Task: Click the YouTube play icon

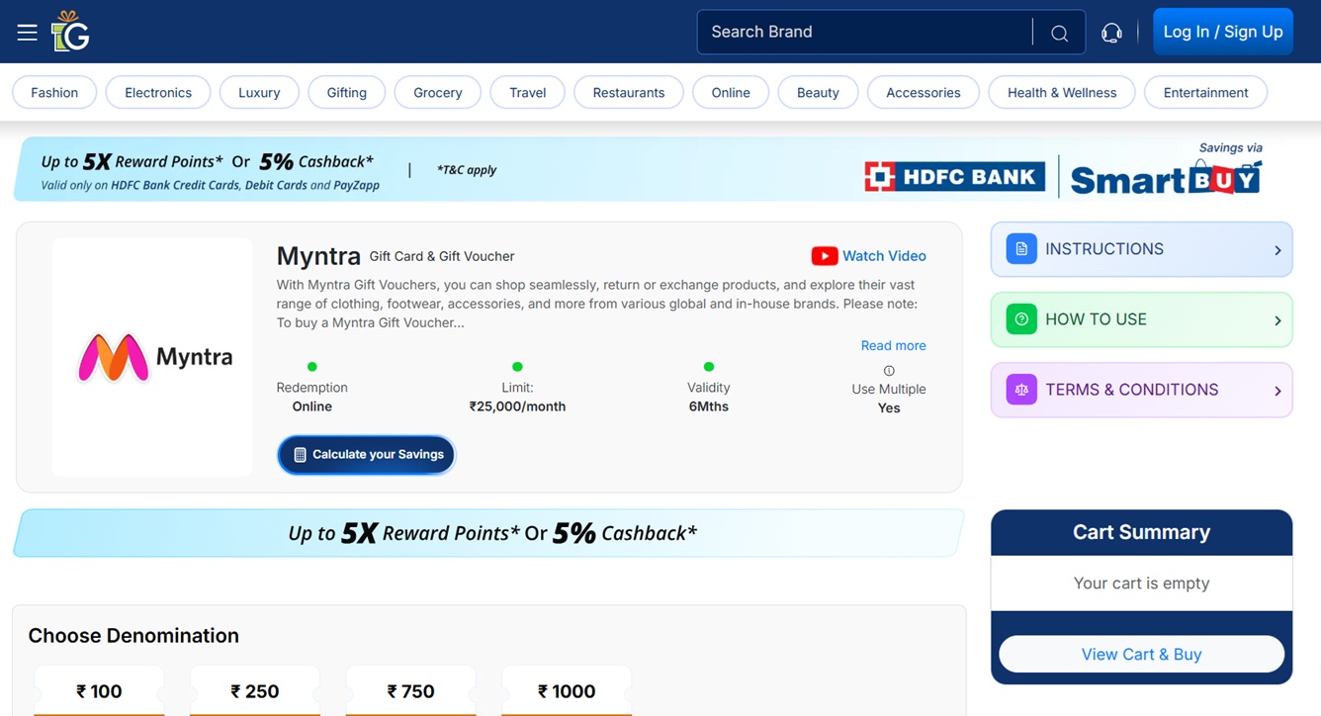Action: [825, 256]
